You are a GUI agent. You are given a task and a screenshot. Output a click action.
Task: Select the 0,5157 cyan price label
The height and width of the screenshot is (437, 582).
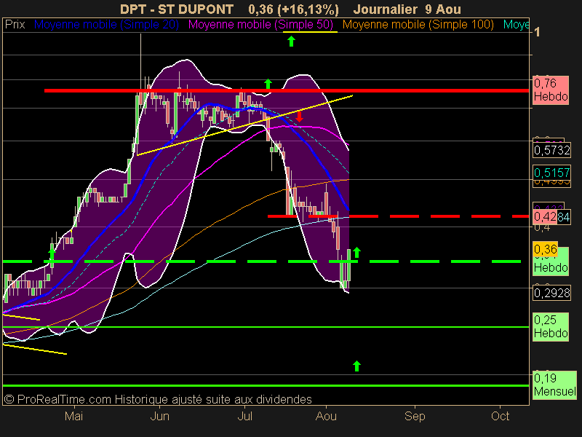coord(551,173)
